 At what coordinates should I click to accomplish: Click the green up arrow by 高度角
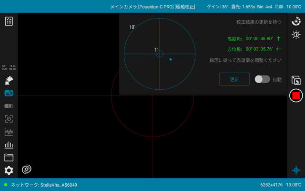point(278,39)
